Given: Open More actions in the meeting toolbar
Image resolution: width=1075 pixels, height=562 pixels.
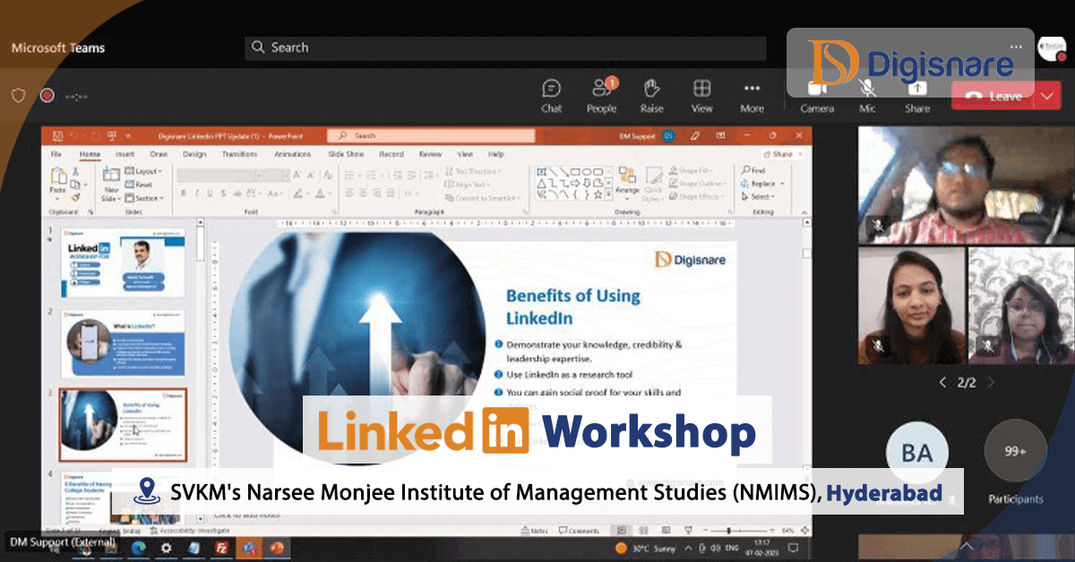Looking at the screenshot, I should [x=752, y=96].
